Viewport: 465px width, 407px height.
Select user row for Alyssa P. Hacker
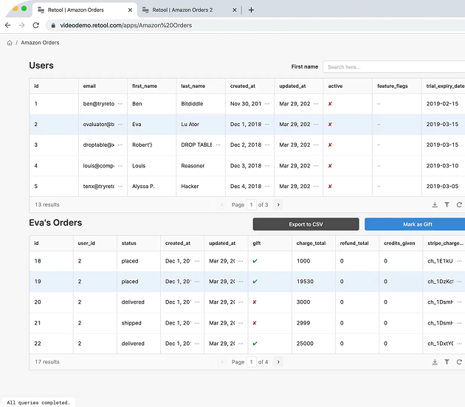point(247,187)
